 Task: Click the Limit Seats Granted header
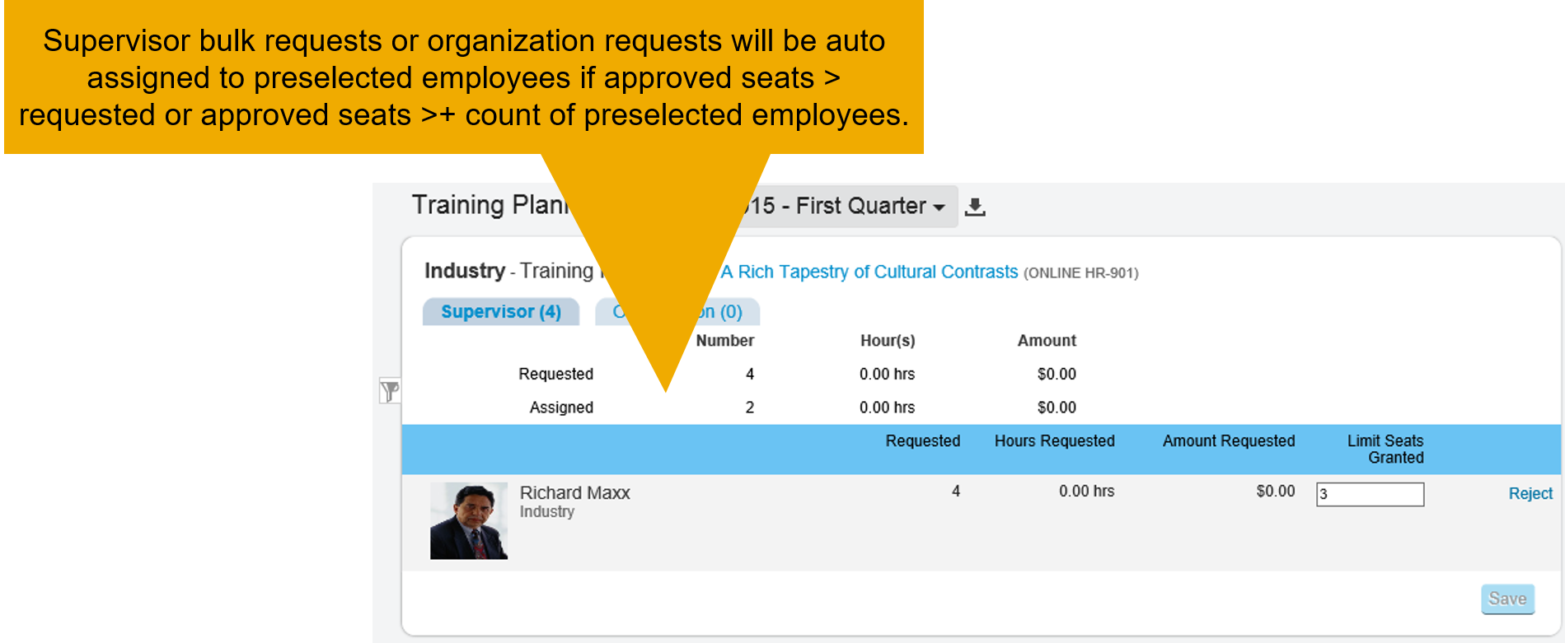tap(1385, 450)
